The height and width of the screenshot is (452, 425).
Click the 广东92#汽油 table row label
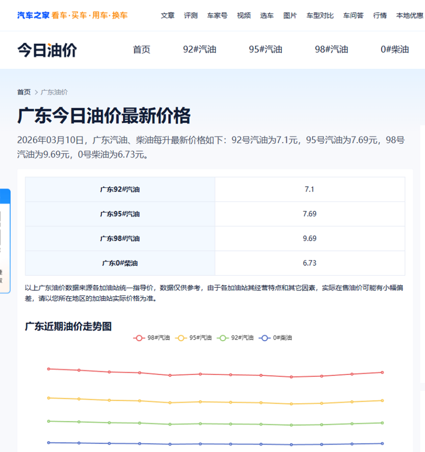point(120,189)
